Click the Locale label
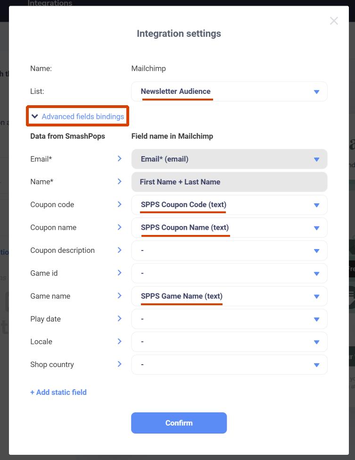The image size is (355, 460). (x=41, y=342)
